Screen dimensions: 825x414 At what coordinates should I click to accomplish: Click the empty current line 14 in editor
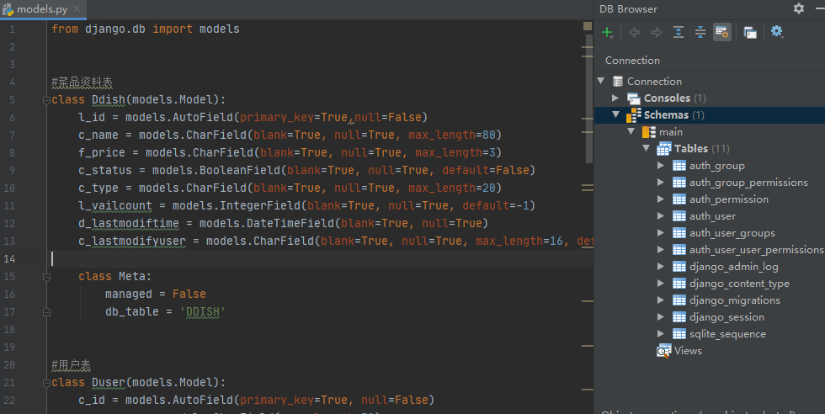(x=322, y=259)
